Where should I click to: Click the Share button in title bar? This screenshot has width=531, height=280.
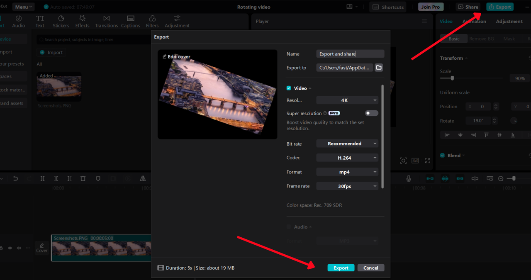pyautogui.click(x=468, y=7)
